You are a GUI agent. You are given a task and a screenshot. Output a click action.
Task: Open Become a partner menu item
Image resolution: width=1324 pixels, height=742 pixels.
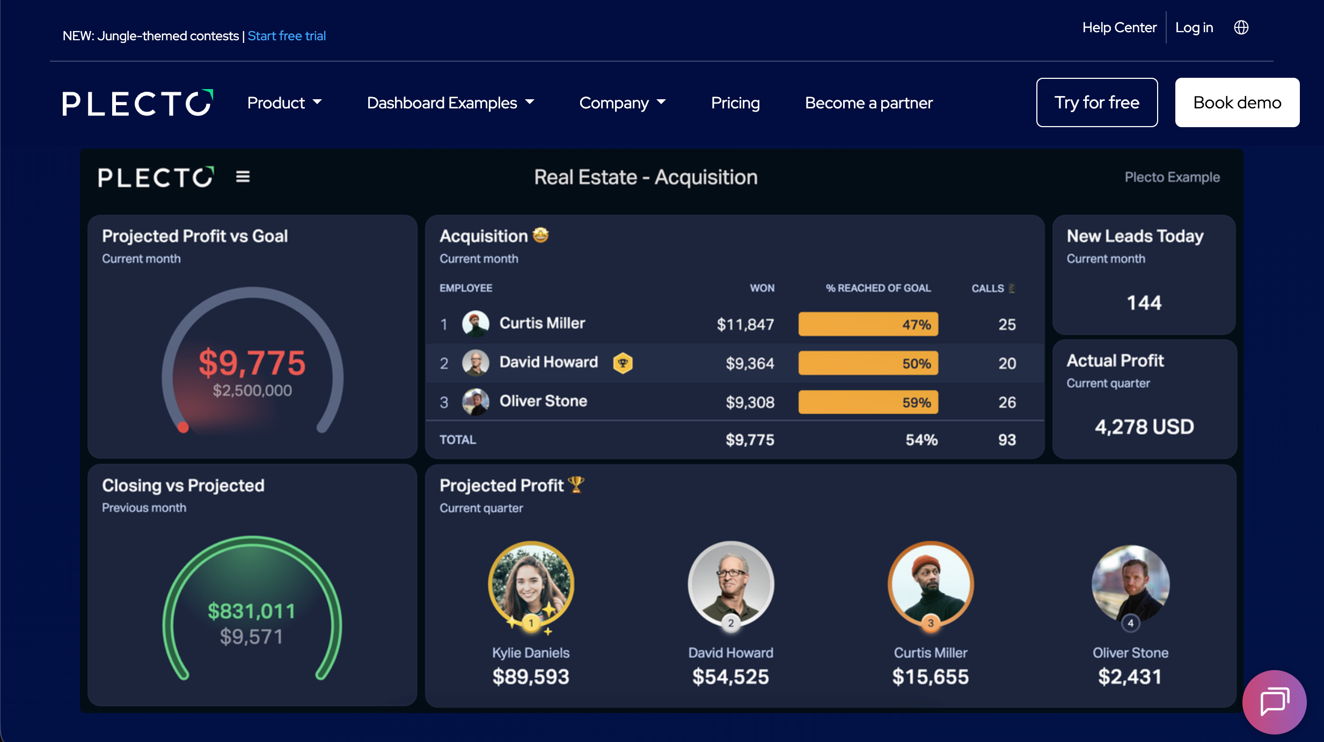(868, 102)
